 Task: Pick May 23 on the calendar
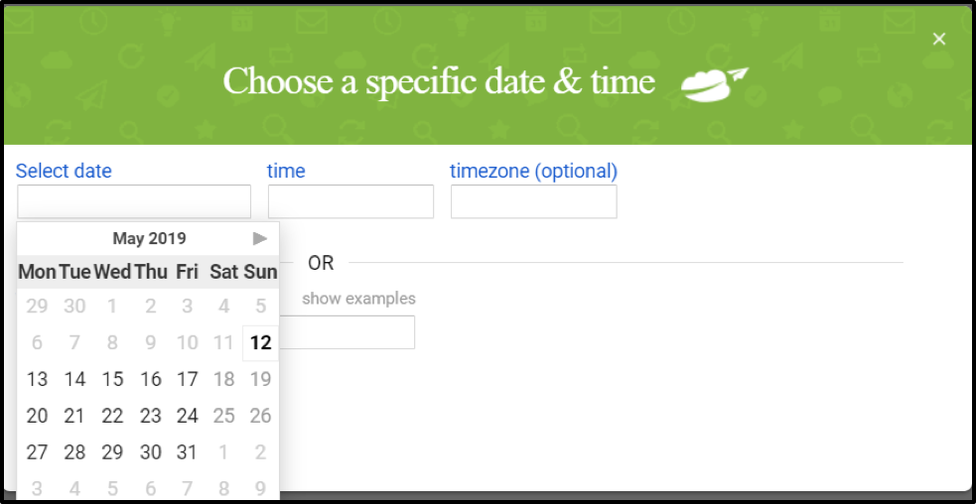[150, 416]
